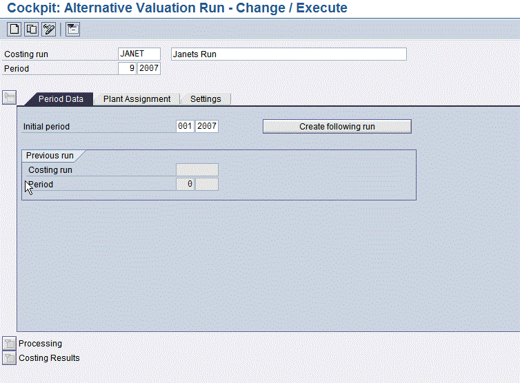Click the Previous run Period year field
The width and height of the screenshot is (520, 383).
coord(207,185)
